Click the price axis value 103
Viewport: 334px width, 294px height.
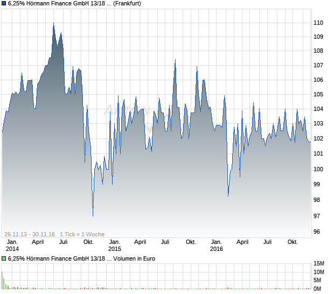coord(318,123)
